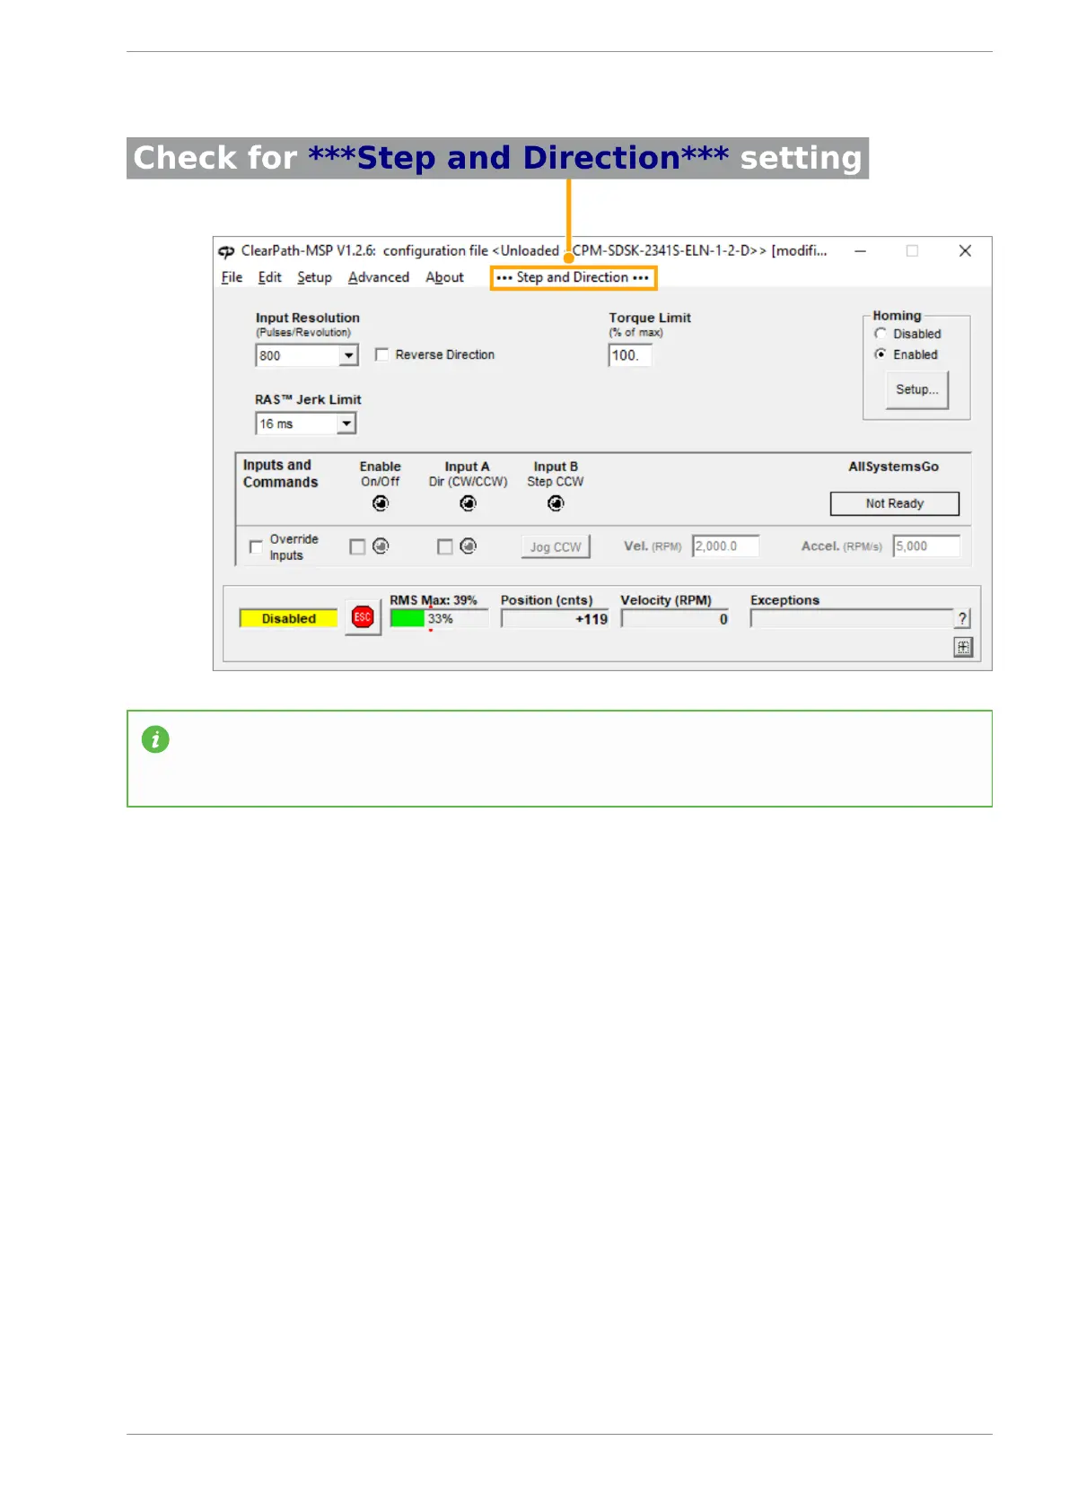Click the Jog CCW button
Screen dimensions: 1069x1511
pyautogui.click(x=556, y=546)
